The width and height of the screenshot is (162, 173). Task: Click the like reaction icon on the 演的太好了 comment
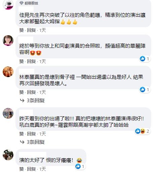pos(78,166)
